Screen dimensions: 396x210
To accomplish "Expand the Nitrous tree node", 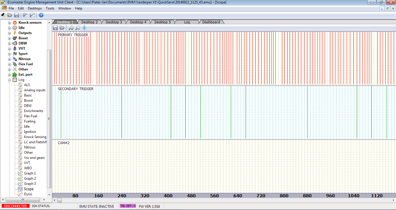I will [10, 59].
